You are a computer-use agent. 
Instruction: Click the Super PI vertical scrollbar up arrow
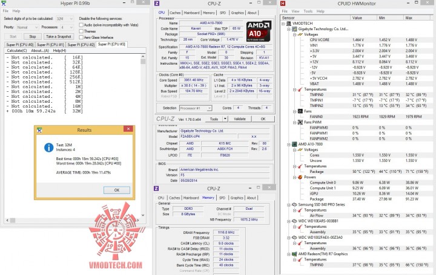coord(143,56)
